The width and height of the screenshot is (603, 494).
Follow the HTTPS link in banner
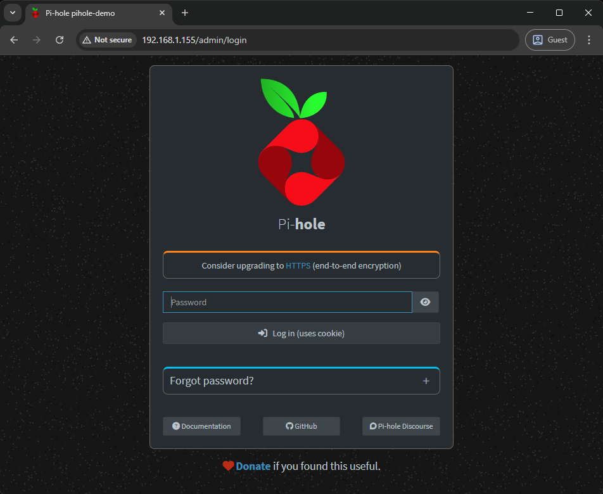point(298,266)
